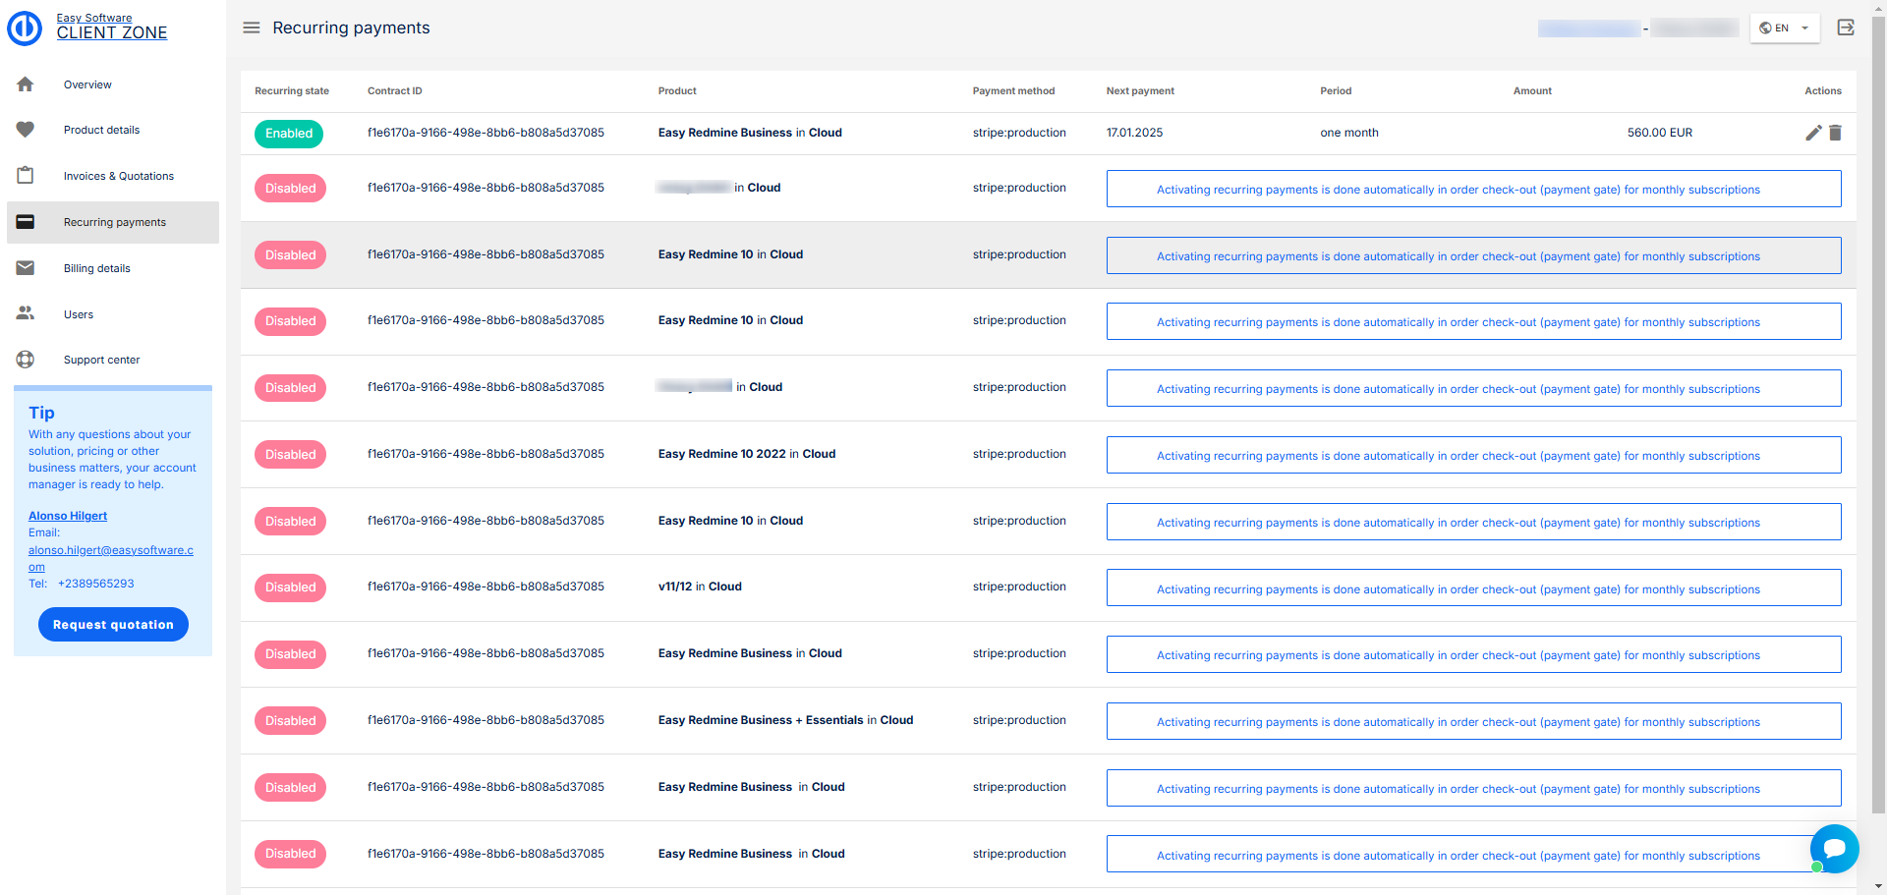Click the Users people icon
The width and height of the screenshot is (1887, 895).
click(x=26, y=314)
